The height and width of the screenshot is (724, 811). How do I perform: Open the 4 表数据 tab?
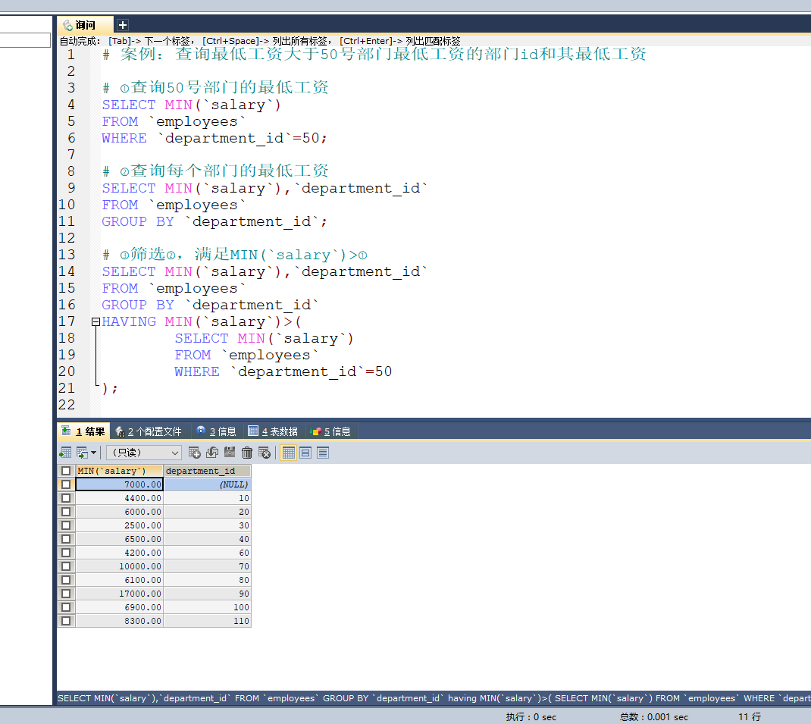tap(273, 431)
